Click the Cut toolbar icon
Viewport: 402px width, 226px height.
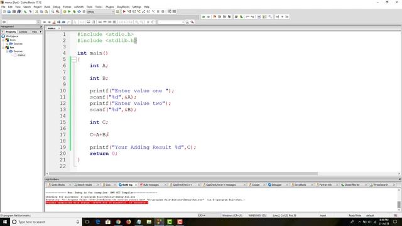tap(36, 11)
